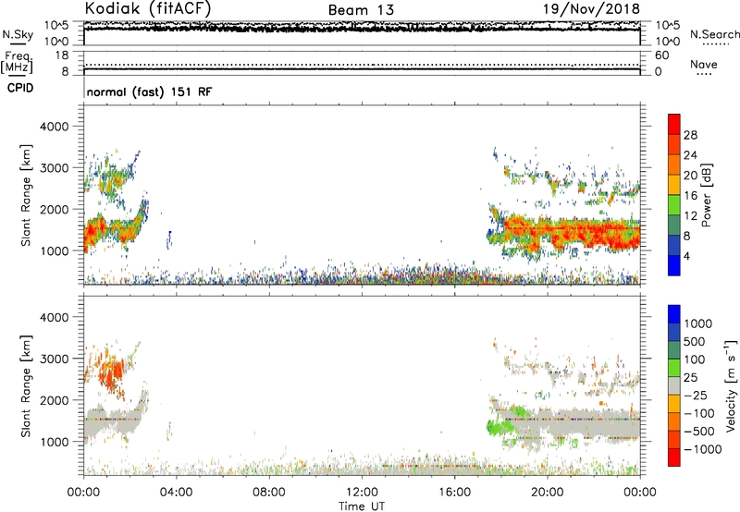Click the "-25" label on Velocity colorbar

tap(696, 396)
